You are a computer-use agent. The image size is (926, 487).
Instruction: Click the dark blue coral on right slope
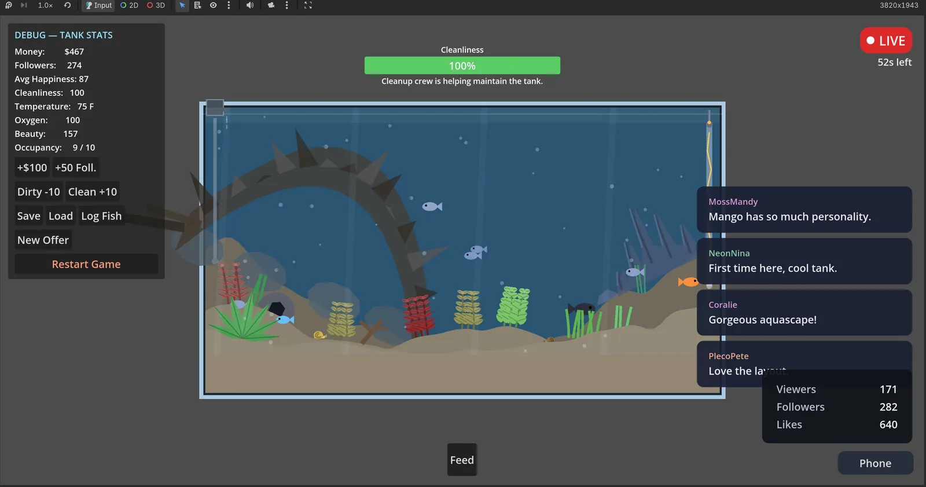click(660, 240)
